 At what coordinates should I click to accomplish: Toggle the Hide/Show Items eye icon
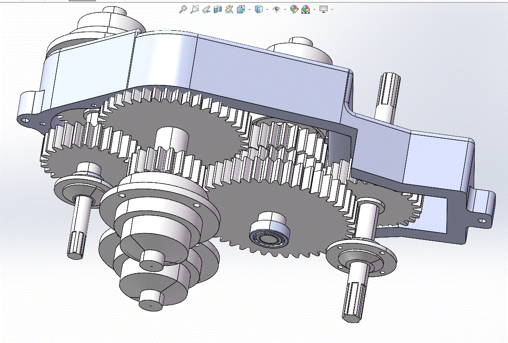[x=276, y=9]
